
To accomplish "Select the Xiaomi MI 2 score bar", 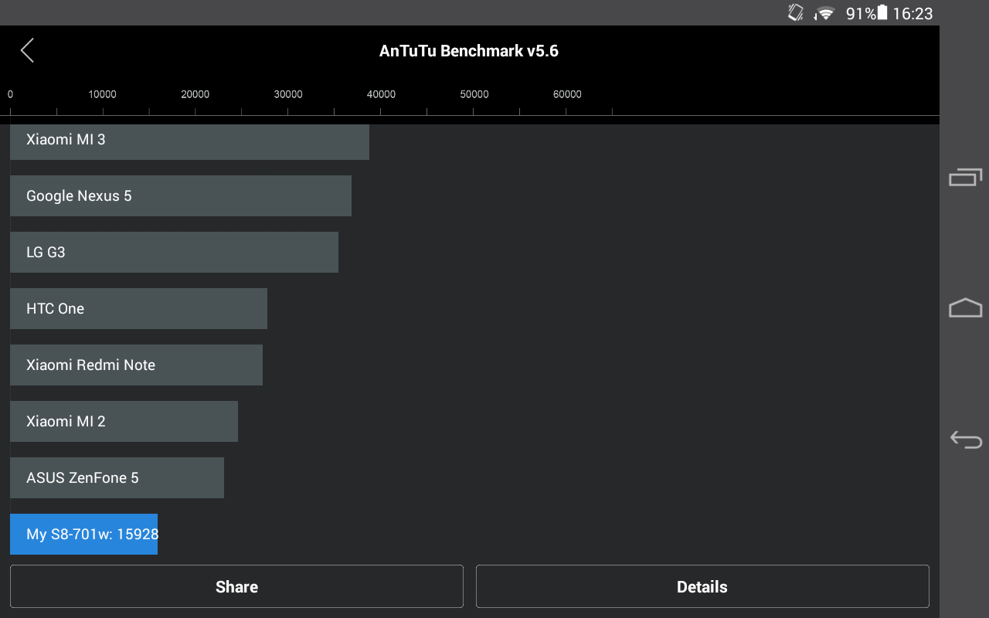I will tap(124, 422).
